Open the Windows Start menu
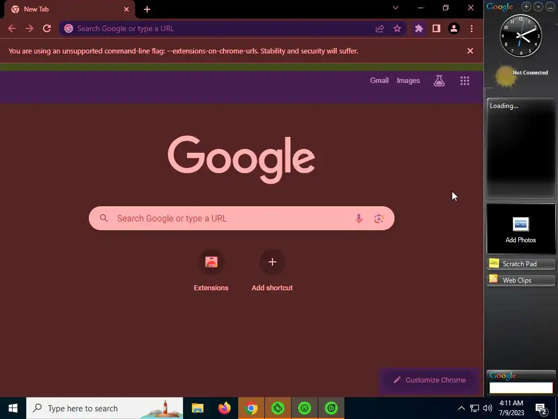 (x=13, y=408)
